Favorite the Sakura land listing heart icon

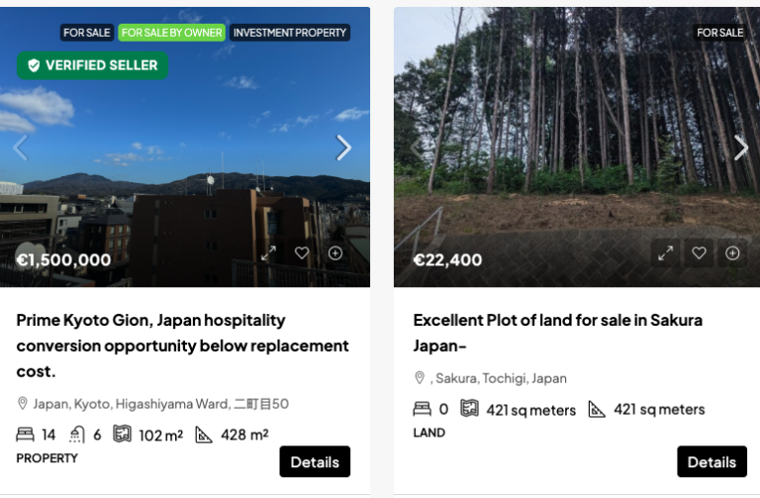click(699, 252)
